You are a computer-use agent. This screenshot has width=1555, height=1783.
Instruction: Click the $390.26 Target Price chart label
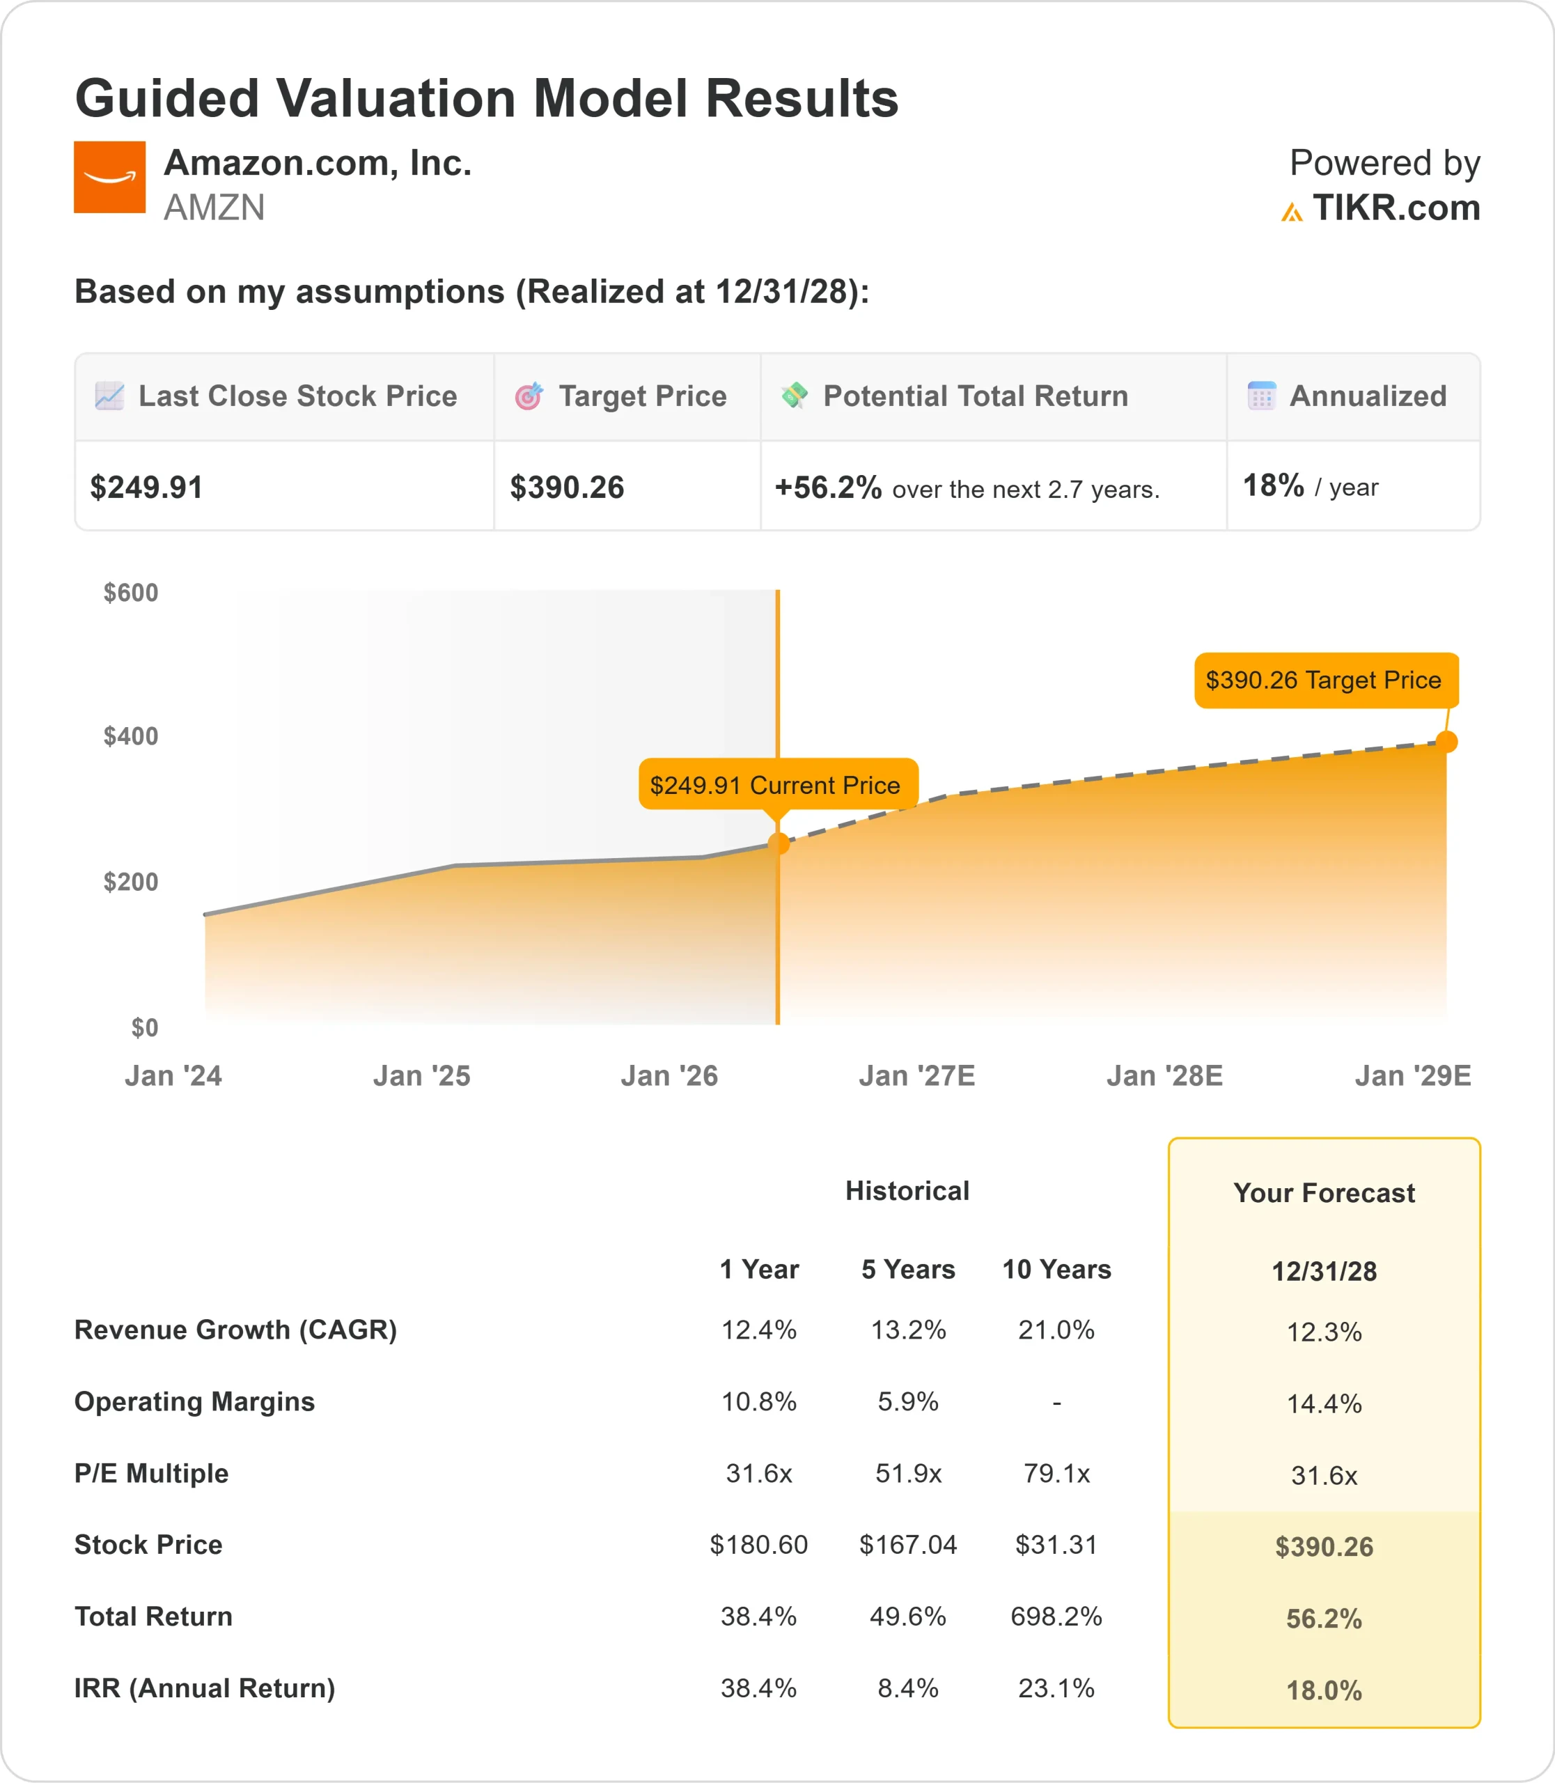1326,680
